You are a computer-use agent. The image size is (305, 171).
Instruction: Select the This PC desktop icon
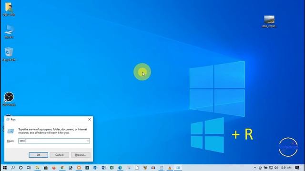point(9,32)
